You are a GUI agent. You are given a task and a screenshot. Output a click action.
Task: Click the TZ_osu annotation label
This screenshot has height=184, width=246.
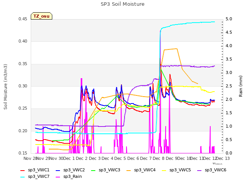42,16
